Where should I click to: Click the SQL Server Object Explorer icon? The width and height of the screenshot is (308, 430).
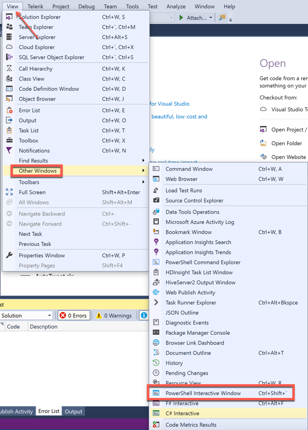point(9,57)
